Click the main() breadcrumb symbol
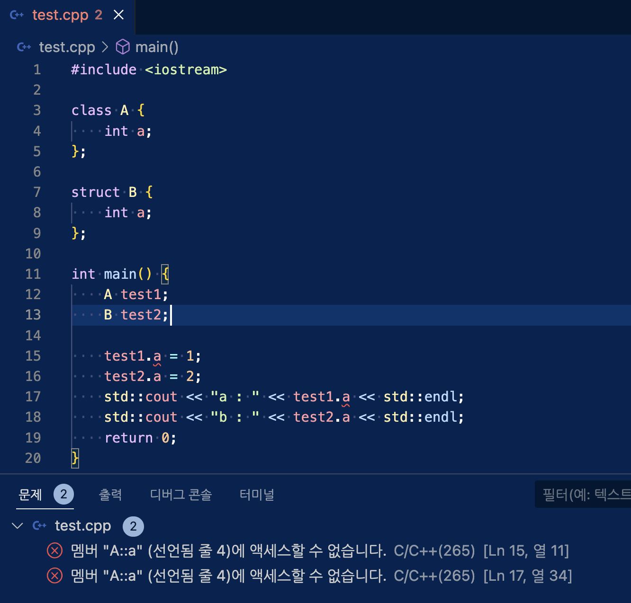Image resolution: width=631 pixels, height=603 pixels. click(157, 47)
